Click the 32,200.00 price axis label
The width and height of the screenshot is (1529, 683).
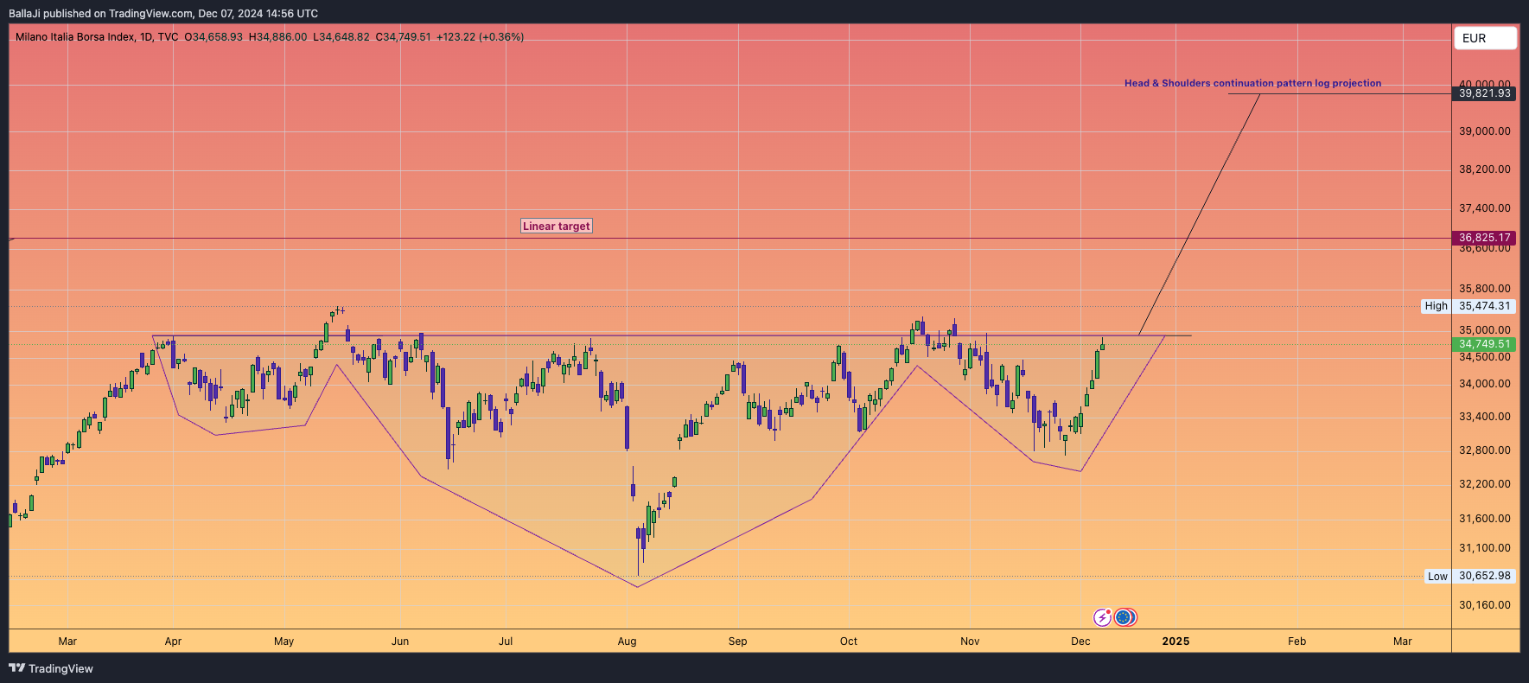coord(1485,484)
